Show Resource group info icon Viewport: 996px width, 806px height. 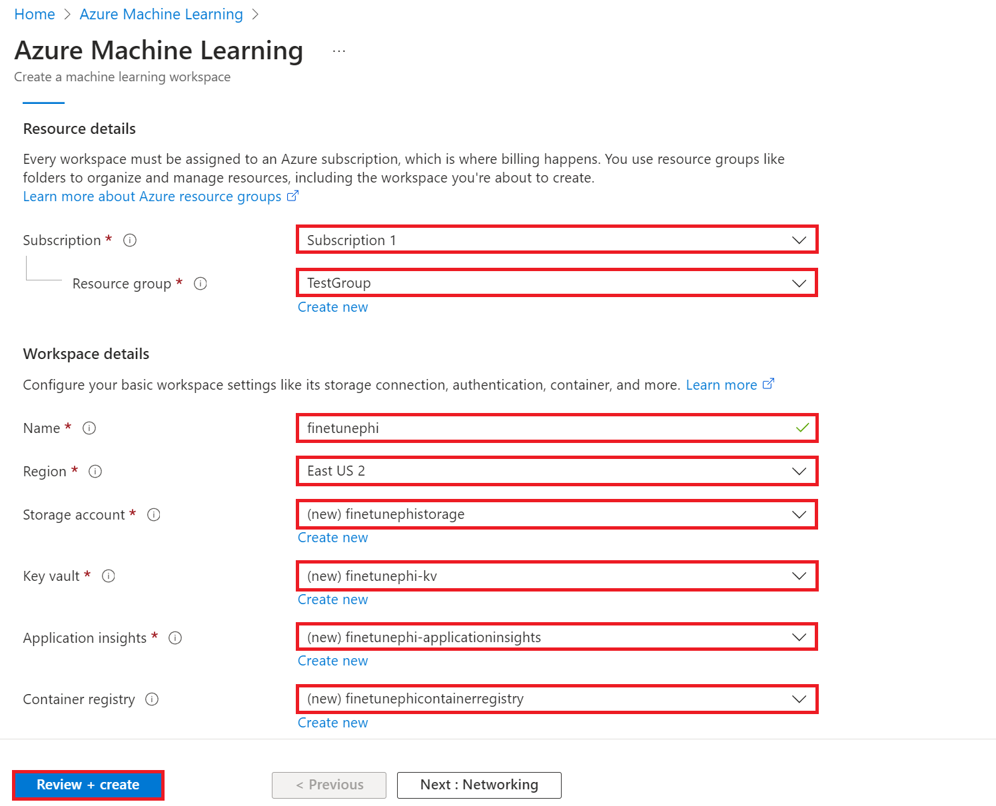coord(201,284)
